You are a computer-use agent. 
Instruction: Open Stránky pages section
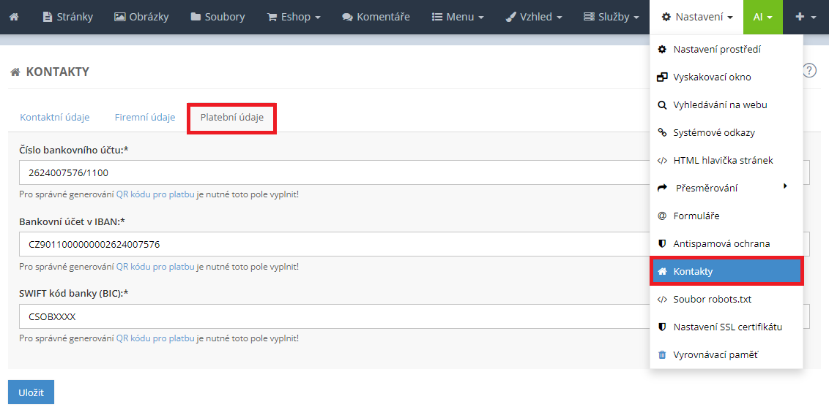(68, 17)
